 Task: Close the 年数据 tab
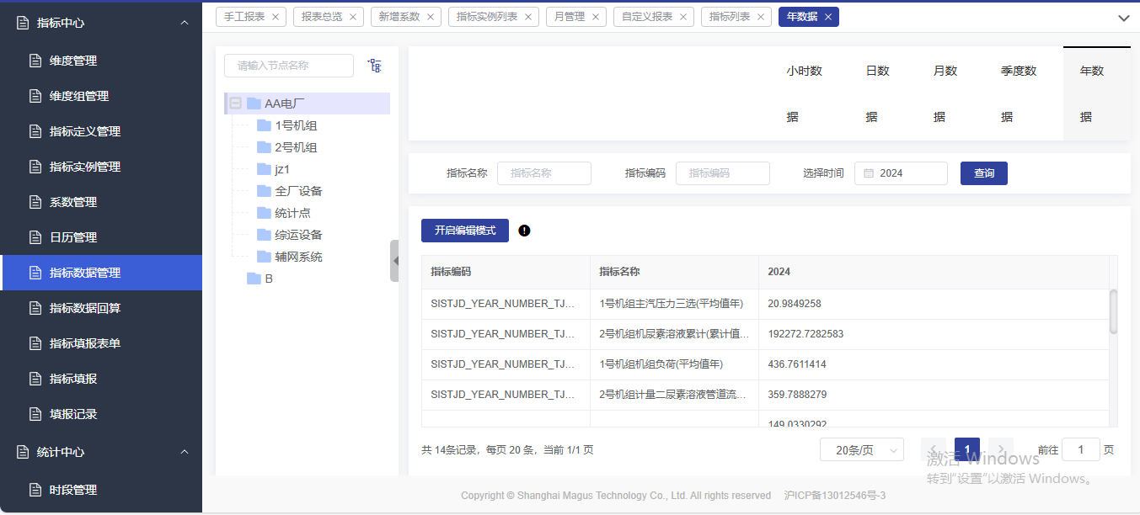[x=828, y=17]
